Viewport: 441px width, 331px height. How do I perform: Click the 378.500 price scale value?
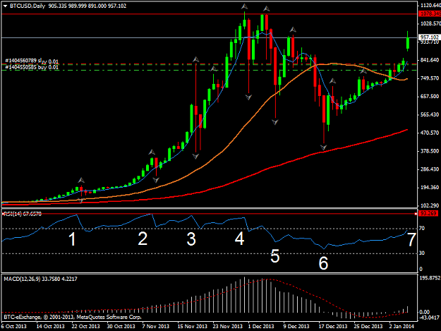(x=429, y=151)
